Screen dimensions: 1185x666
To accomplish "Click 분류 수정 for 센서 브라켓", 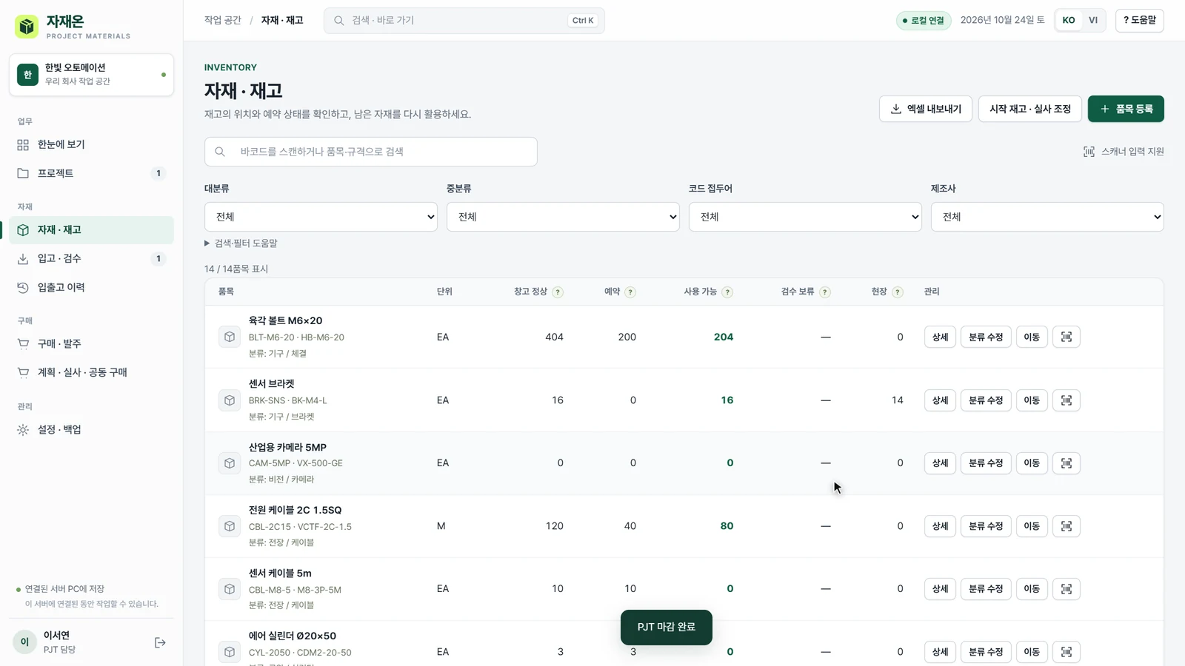I will pyautogui.click(x=986, y=400).
